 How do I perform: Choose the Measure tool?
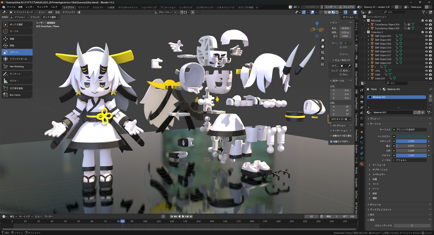17,81
